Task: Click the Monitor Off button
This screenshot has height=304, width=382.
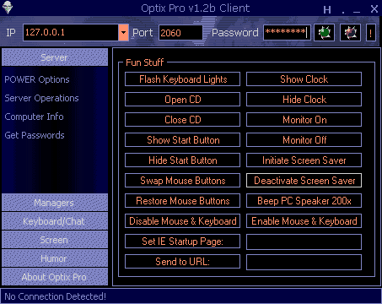Action: (304, 140)
